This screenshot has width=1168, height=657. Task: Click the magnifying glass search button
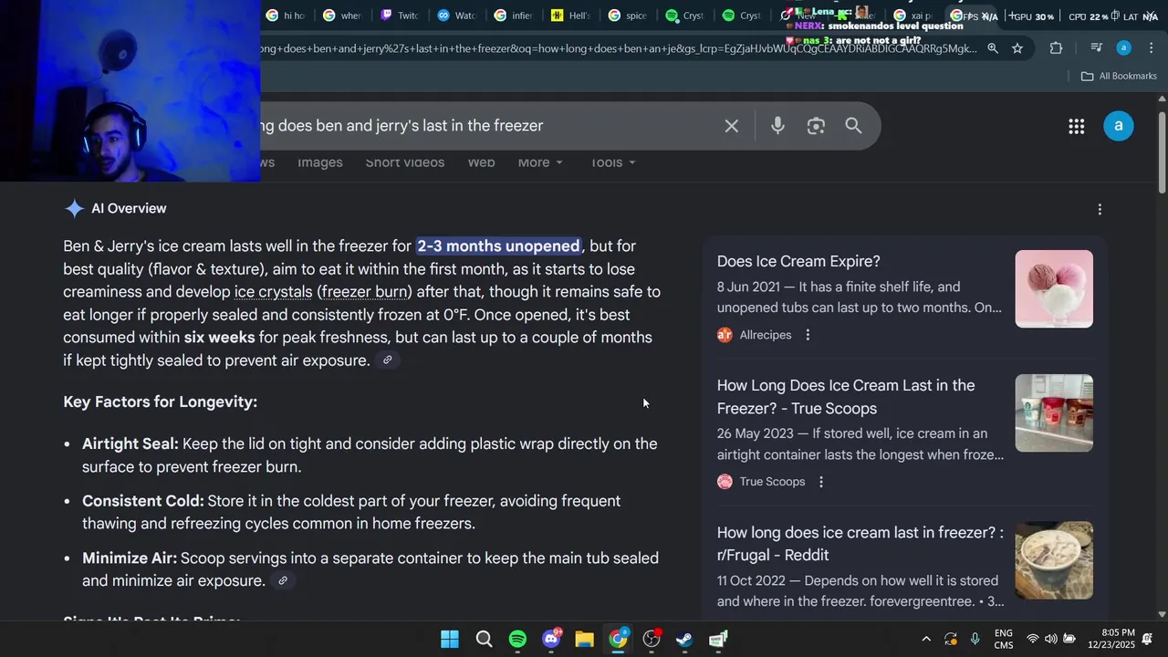point(853,126)
